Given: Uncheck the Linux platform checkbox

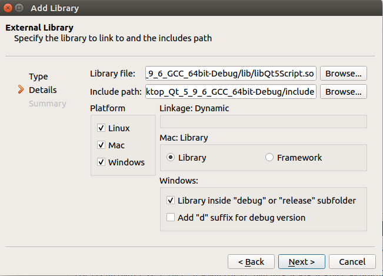Looking at the screenshot, I should tap(101, 128).
